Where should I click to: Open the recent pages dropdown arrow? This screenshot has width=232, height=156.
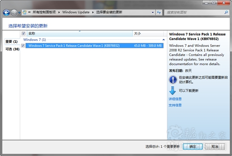point(19,13)
